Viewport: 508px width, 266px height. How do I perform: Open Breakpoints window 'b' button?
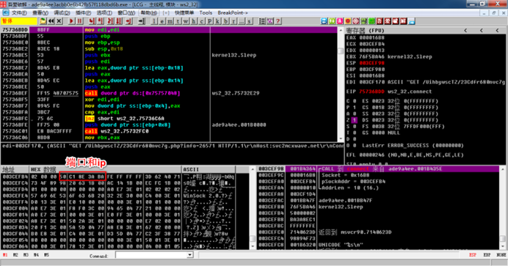click(x=225, y=21)
